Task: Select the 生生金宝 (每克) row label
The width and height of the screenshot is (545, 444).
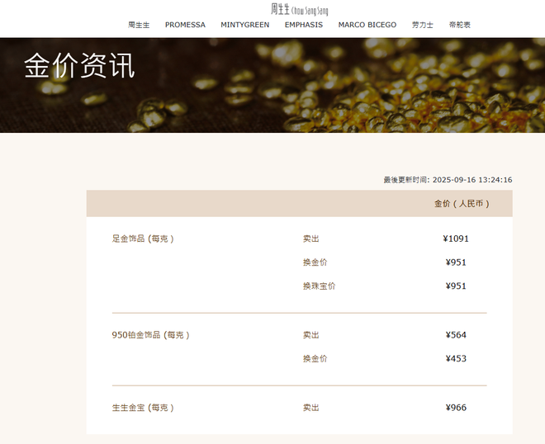Action: pyautogui.click(x=143, y=408)
